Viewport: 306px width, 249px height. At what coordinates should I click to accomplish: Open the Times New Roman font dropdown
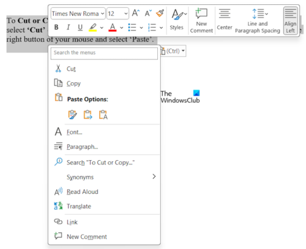tap(78, 13)
